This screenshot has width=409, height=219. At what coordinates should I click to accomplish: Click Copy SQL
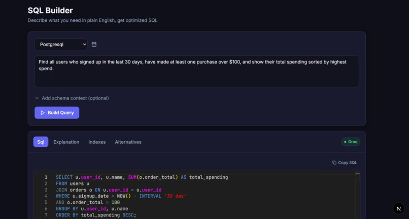click(345, 163)
